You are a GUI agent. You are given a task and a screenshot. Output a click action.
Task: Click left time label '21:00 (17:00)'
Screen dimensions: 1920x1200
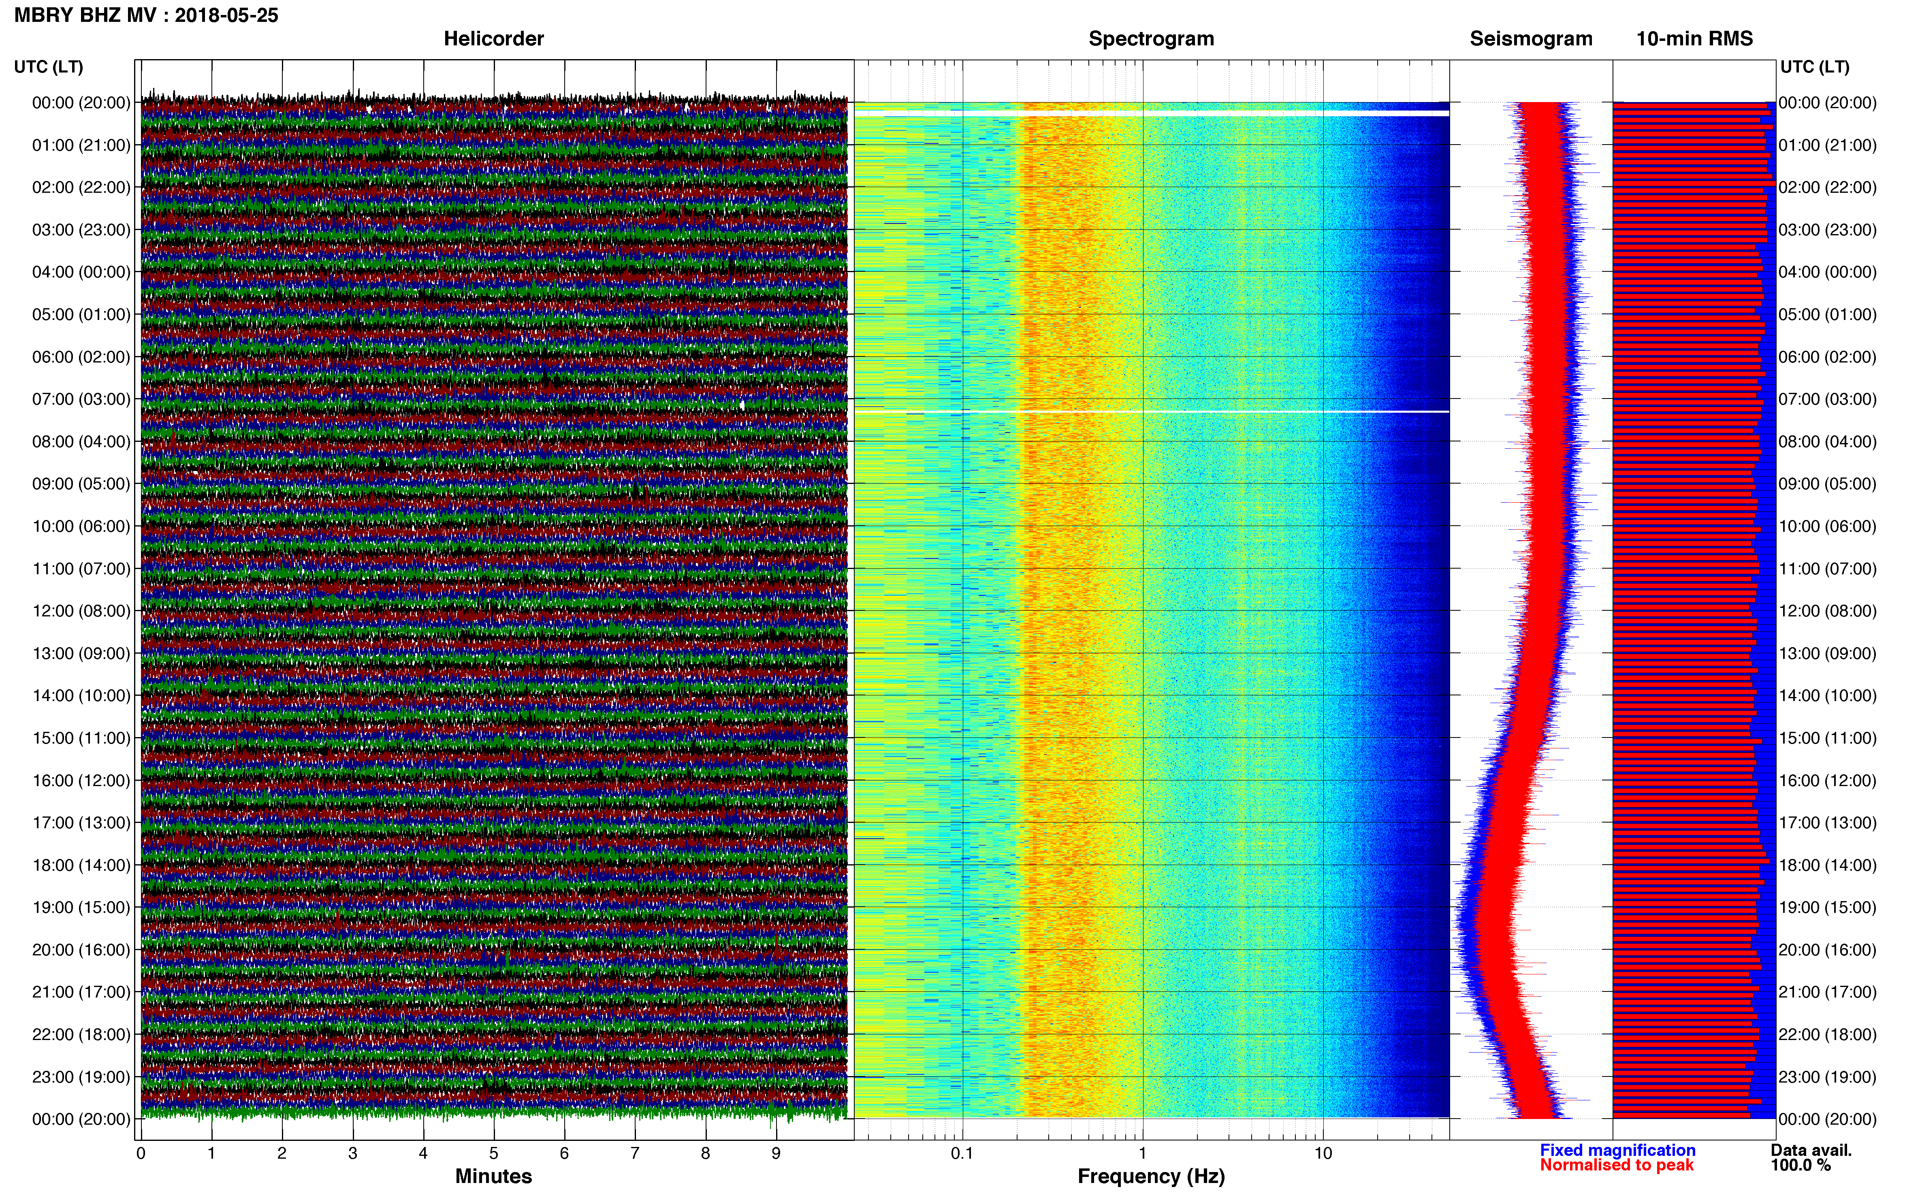pyautogui.click(x=81, y=992)
